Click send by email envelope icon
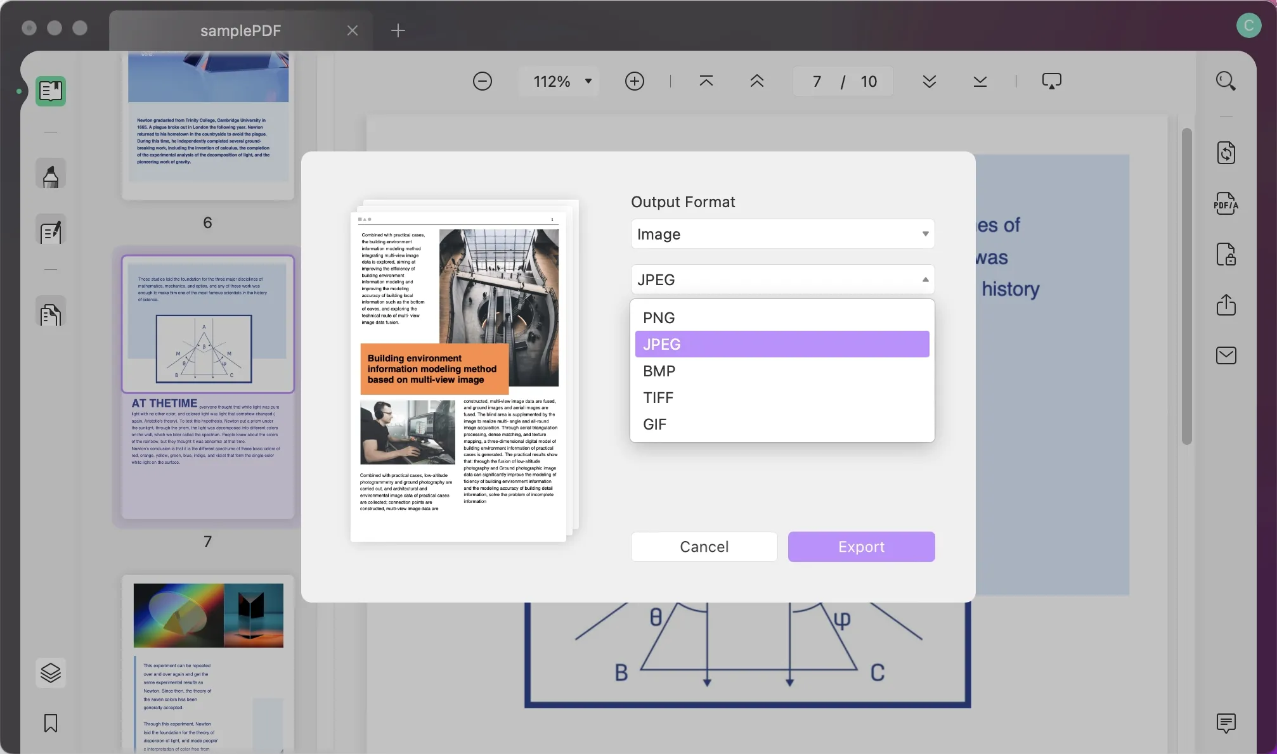The width and height of the screenshot is (1277, 754). 1226,355
